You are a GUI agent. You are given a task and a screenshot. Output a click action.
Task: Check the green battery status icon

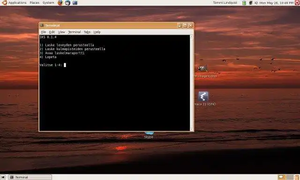(244, 3)
